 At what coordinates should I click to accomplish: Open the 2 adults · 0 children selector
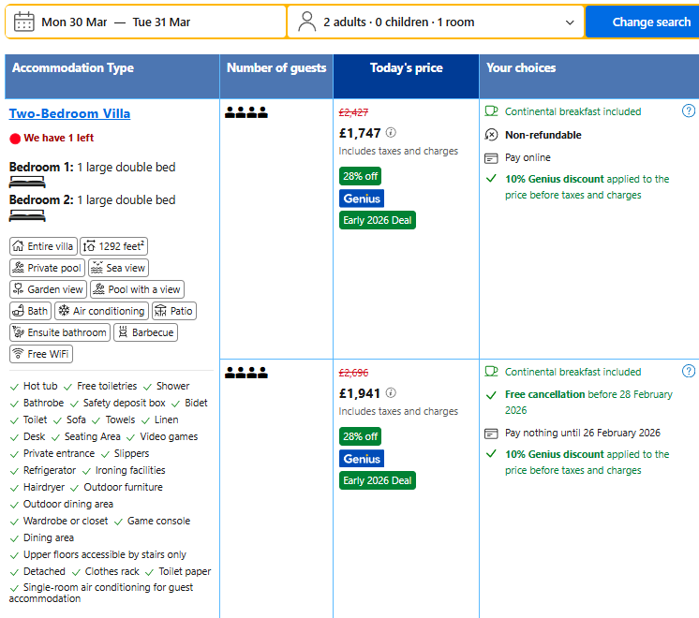coord(436,22)
